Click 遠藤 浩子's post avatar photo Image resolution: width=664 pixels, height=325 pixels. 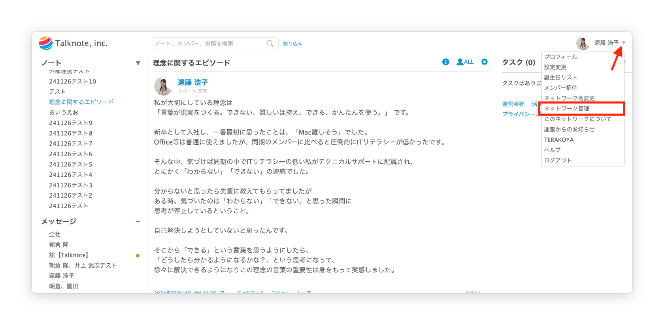point(163,86)
